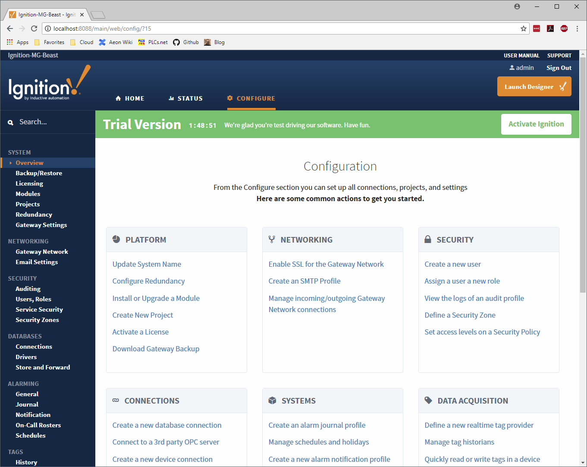Open Gateway Network in sidebar

pyautogui.click(x=42, y=252)
